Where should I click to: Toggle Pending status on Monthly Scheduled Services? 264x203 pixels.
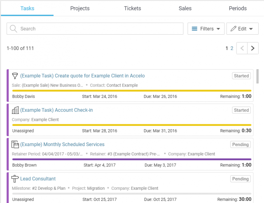click(x=240, y=144)
